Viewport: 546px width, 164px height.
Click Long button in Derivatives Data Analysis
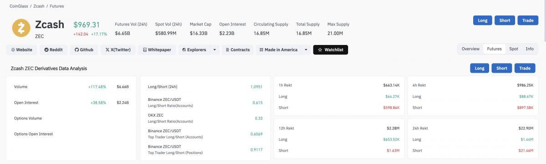pos(480,68)
